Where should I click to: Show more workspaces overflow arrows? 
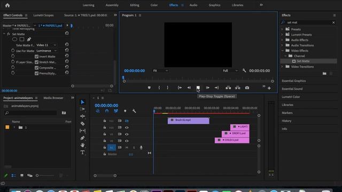(261, 5)
